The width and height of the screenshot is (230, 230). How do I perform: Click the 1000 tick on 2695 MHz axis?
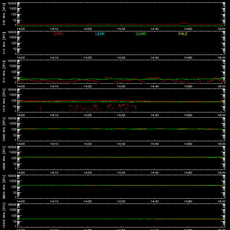[x=13, y=124]
